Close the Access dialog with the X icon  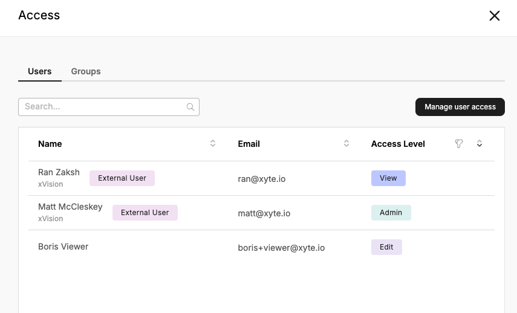[x=494, y=16]
